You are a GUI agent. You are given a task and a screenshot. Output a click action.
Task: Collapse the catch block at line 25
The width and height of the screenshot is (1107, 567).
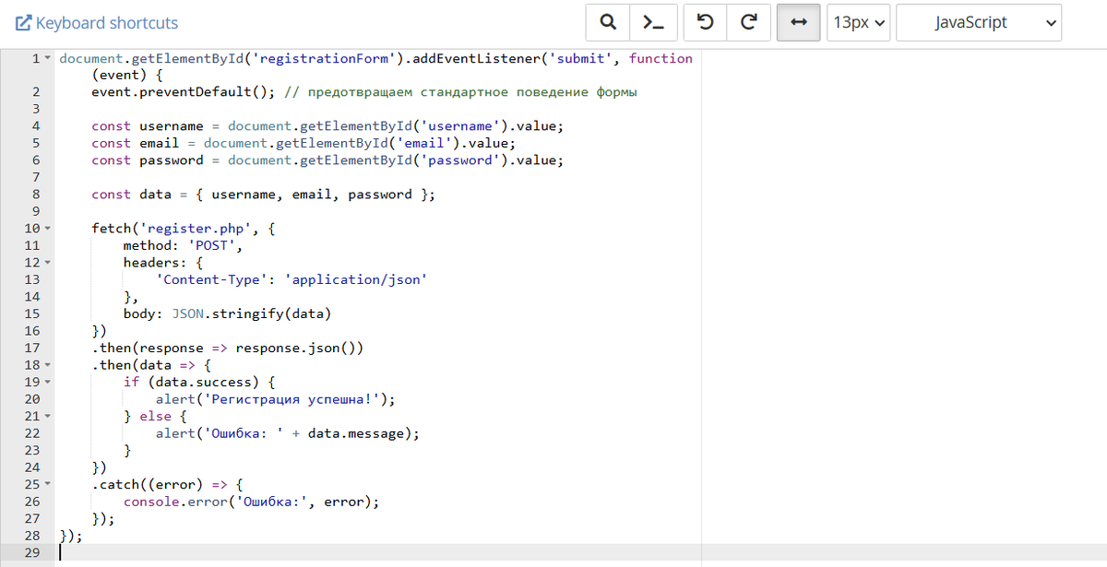coord(45,483)
